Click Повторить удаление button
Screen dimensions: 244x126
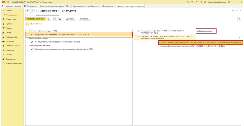pyautogui.click(x=36, y=19)
